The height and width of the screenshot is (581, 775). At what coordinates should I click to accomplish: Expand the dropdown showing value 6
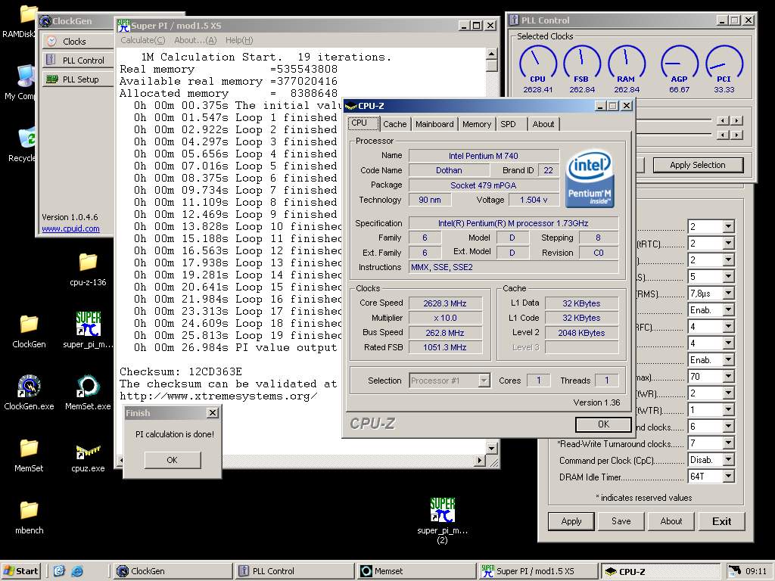728,427
